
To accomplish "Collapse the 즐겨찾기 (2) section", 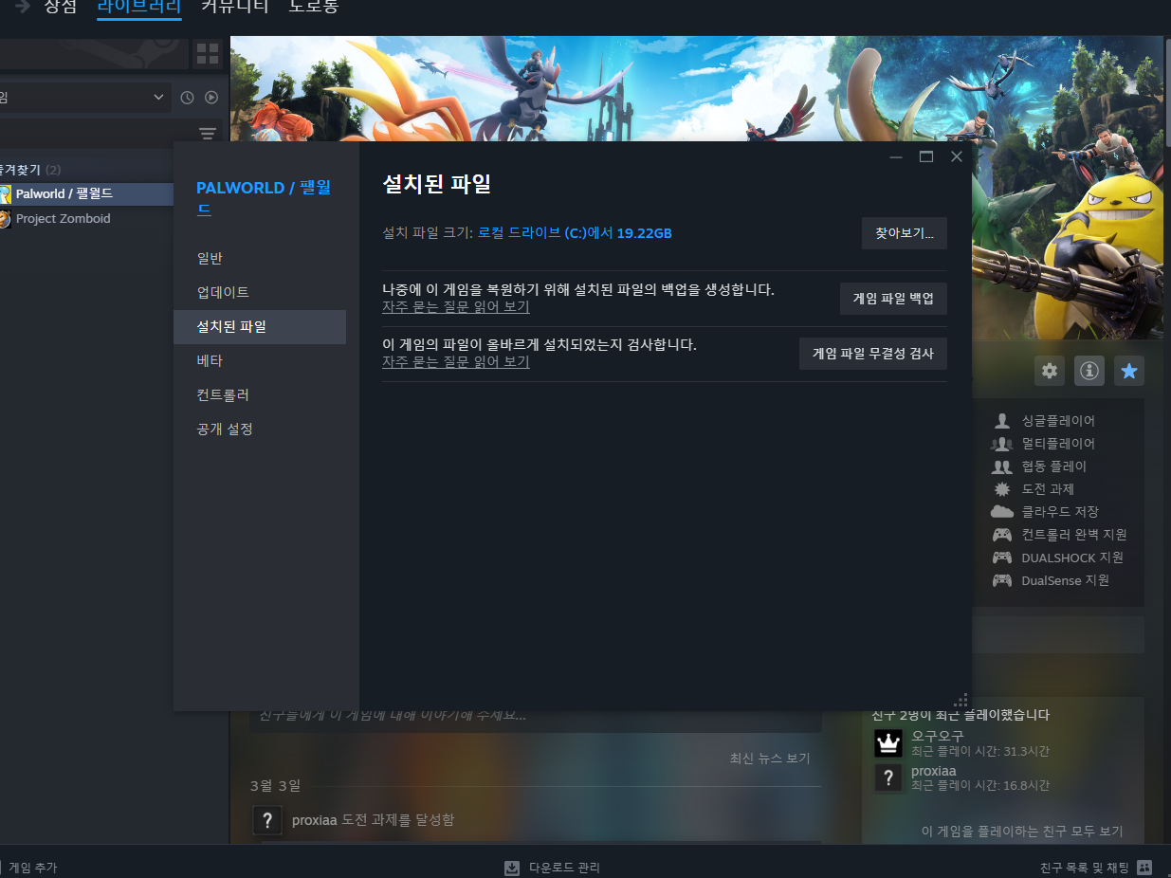I will point(30,170).
